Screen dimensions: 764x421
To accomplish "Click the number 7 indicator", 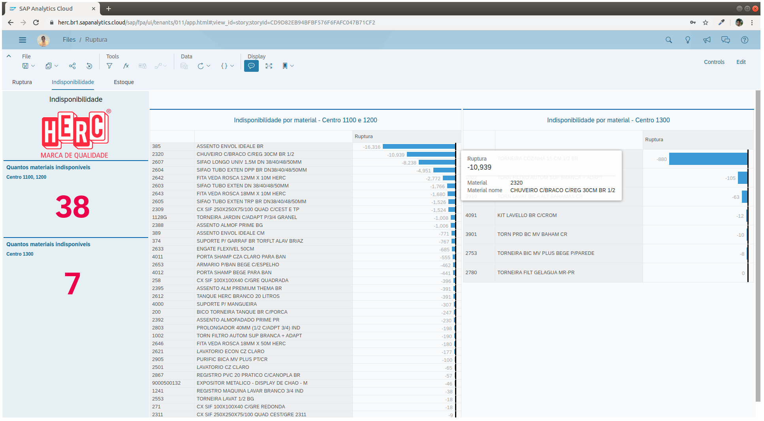I will [x=73, y=284].
